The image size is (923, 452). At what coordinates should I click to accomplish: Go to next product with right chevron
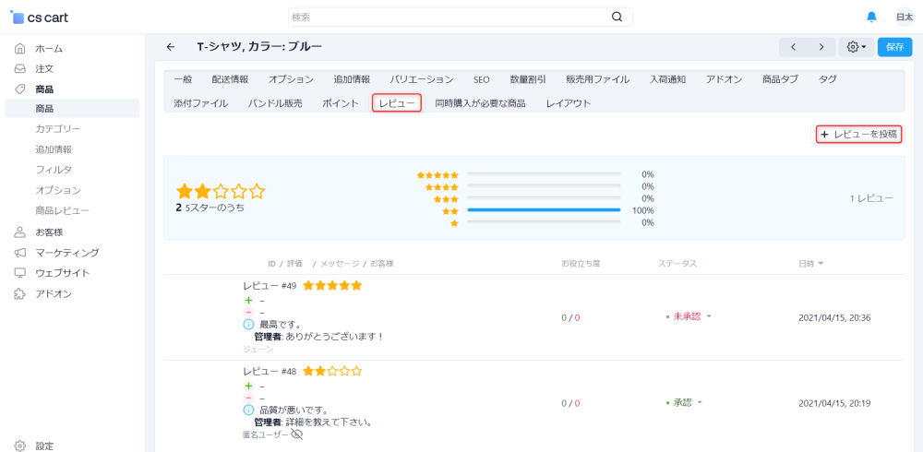click(821, 47)
